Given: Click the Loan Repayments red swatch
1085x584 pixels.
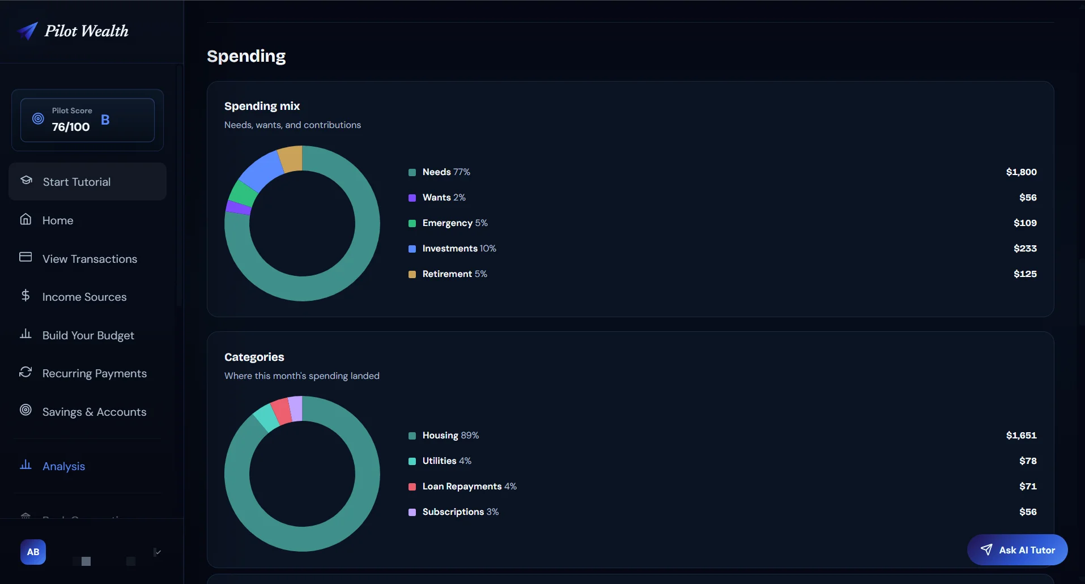Looking at the screenshot, I should click(x=412, y=487).
